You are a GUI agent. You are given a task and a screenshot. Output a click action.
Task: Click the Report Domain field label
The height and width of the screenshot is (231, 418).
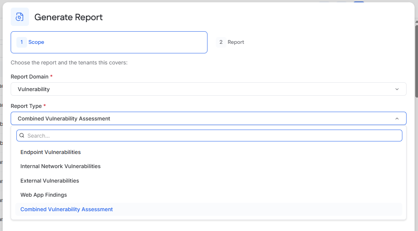tap(30, 77)
